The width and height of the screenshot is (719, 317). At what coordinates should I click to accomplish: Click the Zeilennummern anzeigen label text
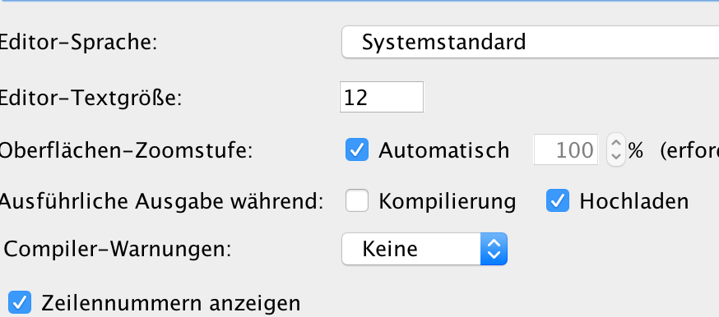(x=171, y=303)
